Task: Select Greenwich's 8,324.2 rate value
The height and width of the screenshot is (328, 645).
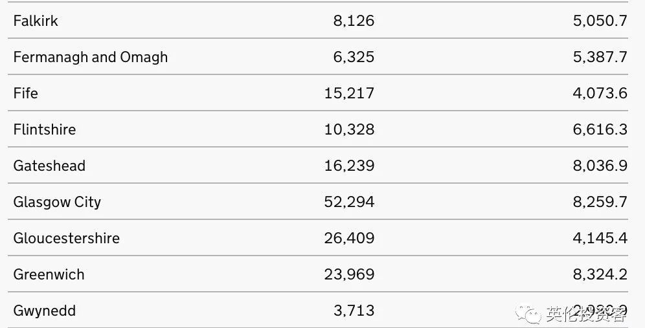Action: (600, 274)
